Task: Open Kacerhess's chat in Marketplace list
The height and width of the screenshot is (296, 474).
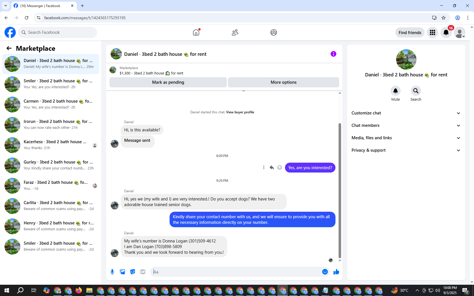Action: coord(51,145)
